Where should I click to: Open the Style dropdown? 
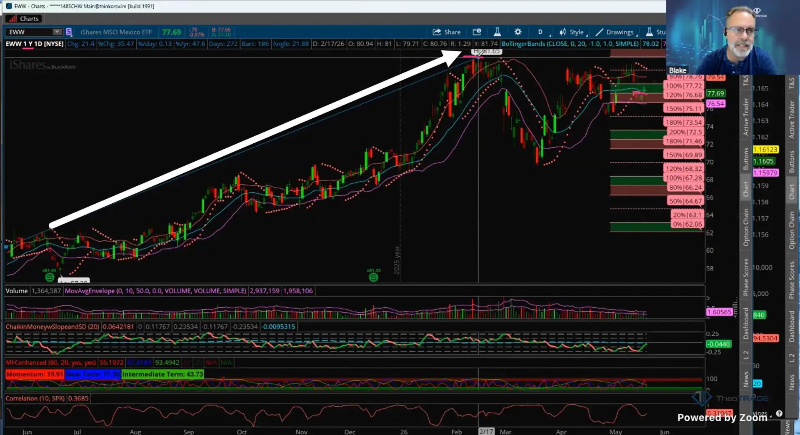point(573,32)
